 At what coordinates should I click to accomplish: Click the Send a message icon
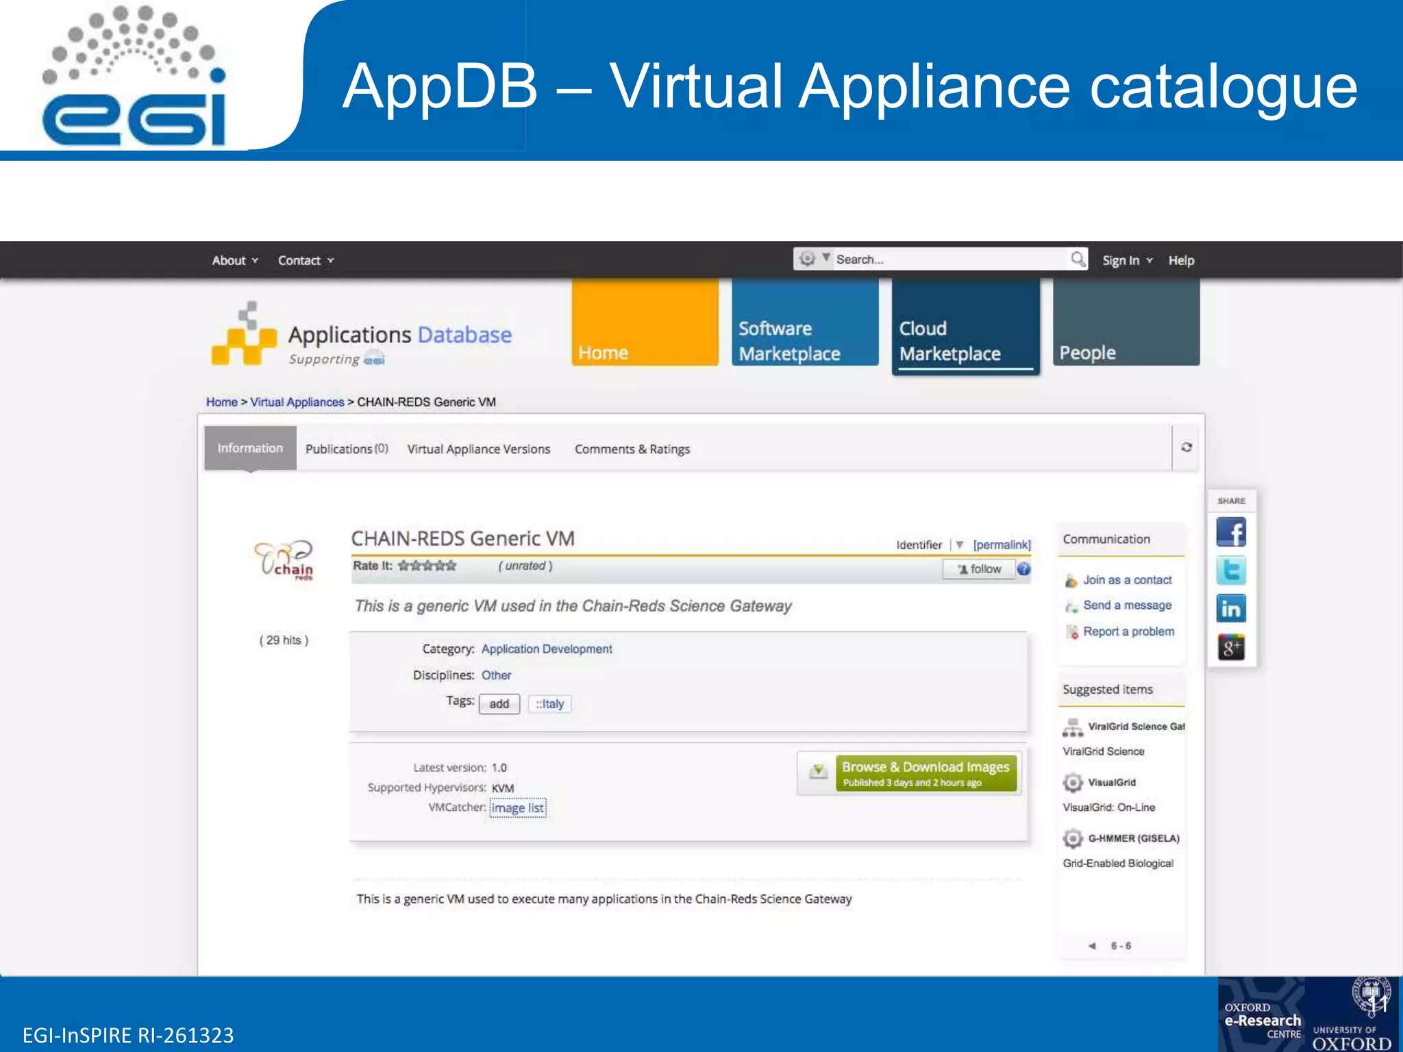coord(1071,606)
